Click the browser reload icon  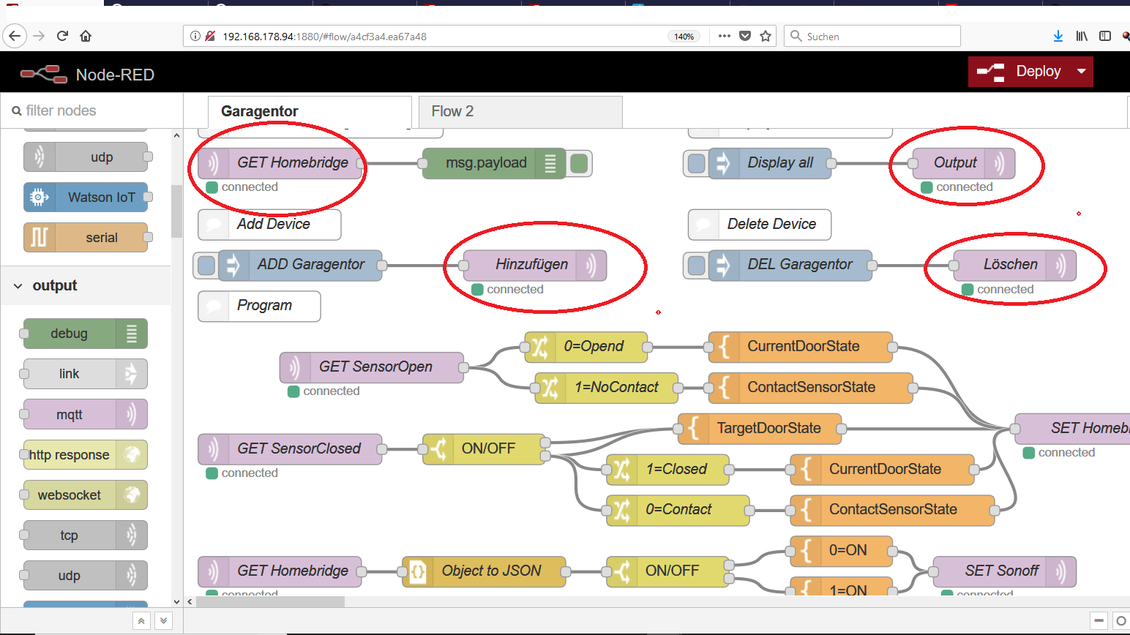click(x=62, y=36)
